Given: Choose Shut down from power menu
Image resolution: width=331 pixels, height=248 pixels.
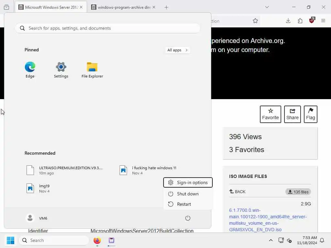Looking at the screenshot, I should (x=188, y=194).
